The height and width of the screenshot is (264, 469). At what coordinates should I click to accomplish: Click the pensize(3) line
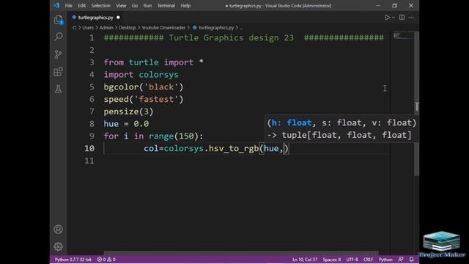tap(128, 111)
